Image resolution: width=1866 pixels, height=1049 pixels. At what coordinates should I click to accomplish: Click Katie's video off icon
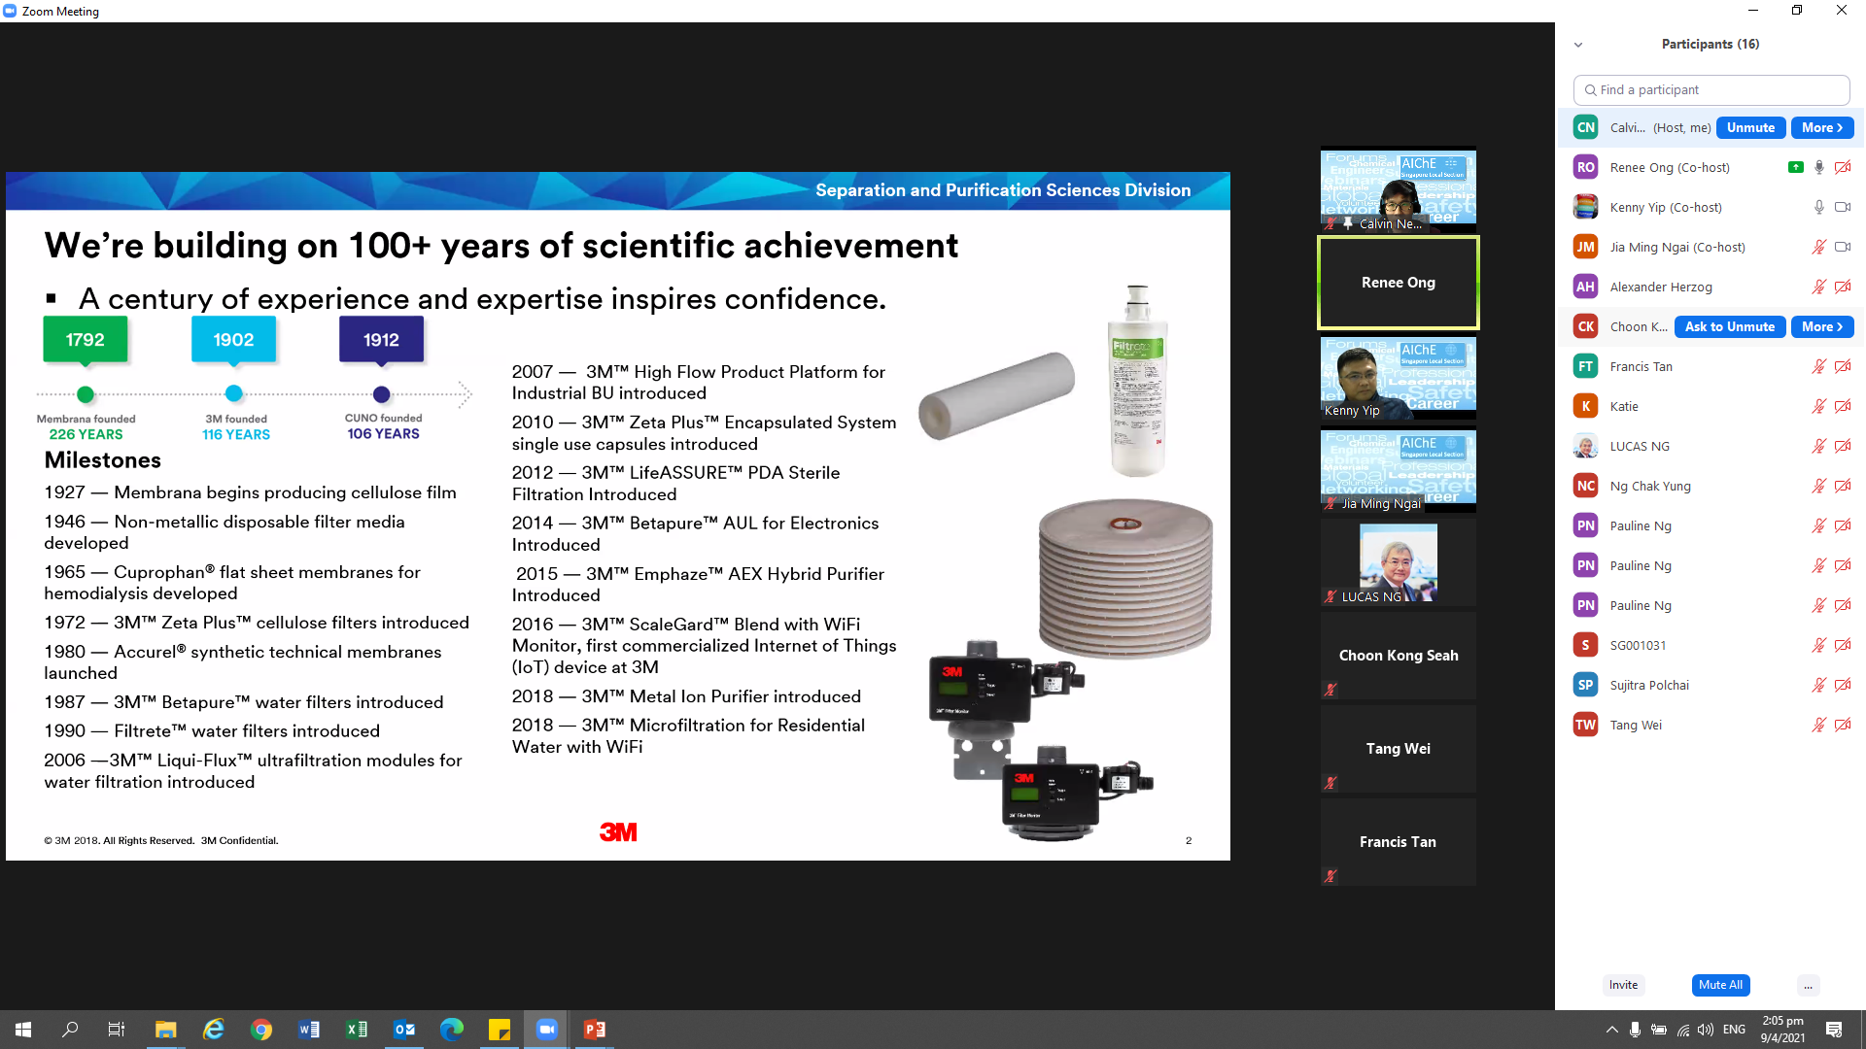1842,406
